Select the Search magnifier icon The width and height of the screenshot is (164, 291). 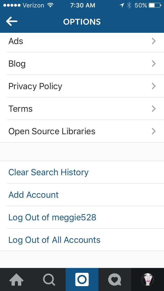tap(49, 279)
